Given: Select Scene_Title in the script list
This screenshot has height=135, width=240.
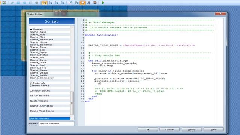Looking at the screenshot, I should click(x=50, y=34).
